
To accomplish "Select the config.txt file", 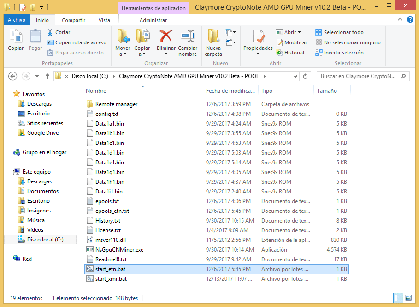I will coord(217,114).
